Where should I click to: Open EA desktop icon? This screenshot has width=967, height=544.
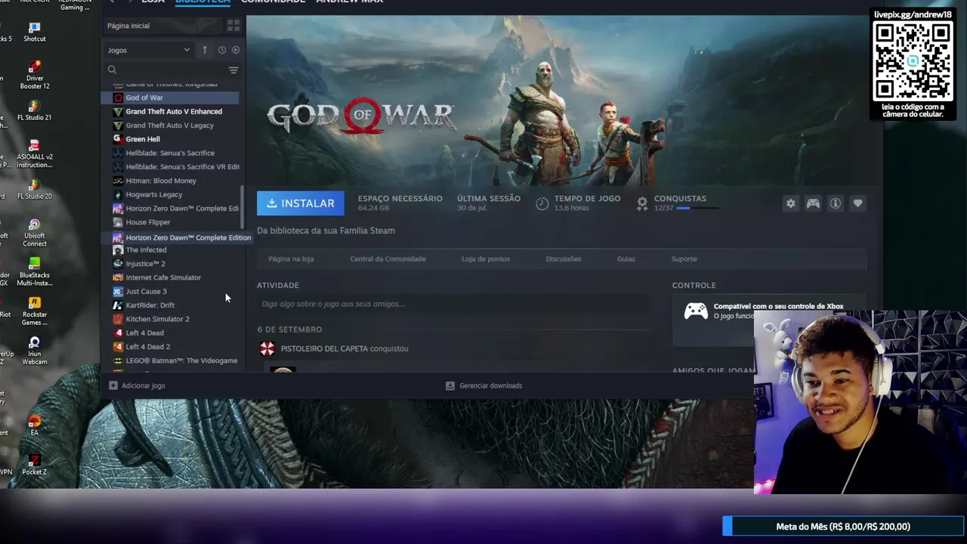(34, 425)
